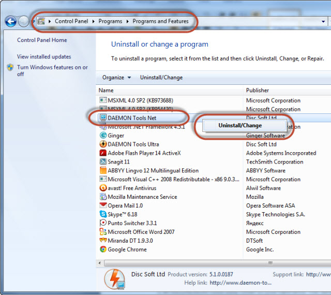The height and width of the screenshot is (295, 331).
Task: Select avast! Free Antivirus entry name
Action: coord(132,188)
